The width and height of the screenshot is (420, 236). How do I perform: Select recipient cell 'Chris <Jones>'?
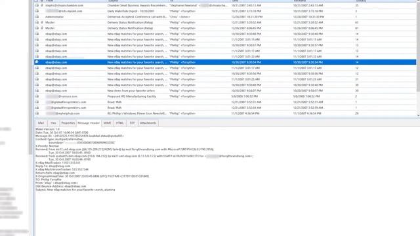click(x=180, y=16)
